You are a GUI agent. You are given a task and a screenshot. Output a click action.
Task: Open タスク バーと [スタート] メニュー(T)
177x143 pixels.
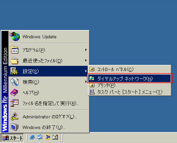click(x=130, y=92)
